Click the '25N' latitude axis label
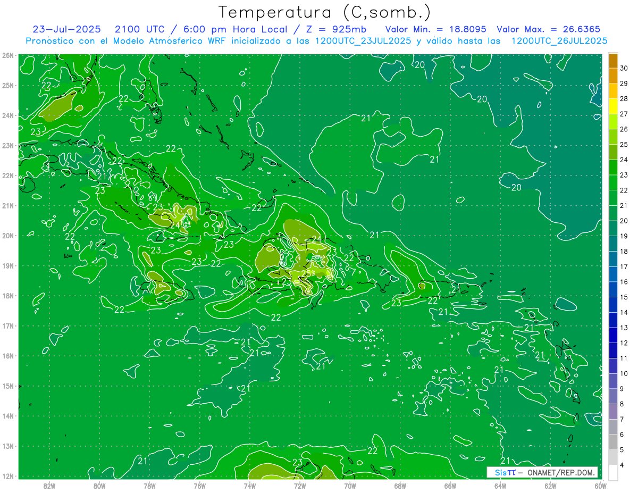 [8, 86]
